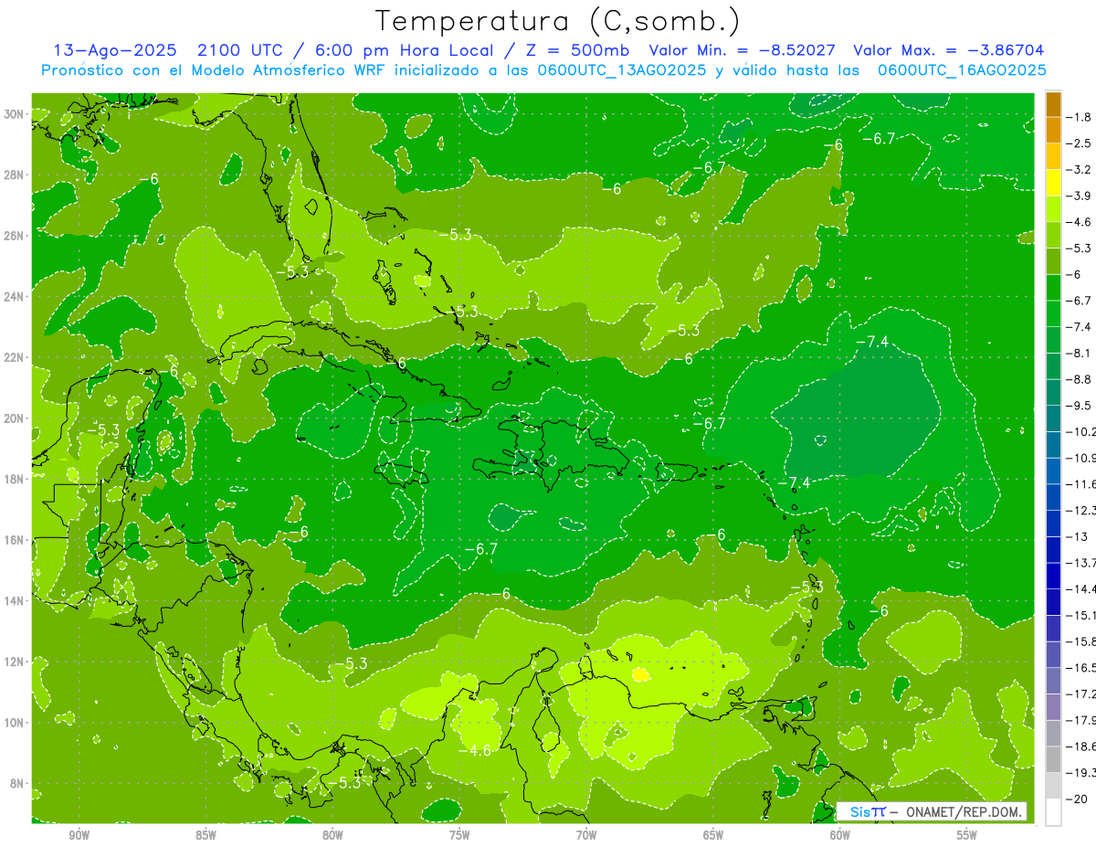Image resolution: width=1096 pixels, height=847 pixels.
Task: Click the "-12.3" legend value
Action: click(1080, 511)
